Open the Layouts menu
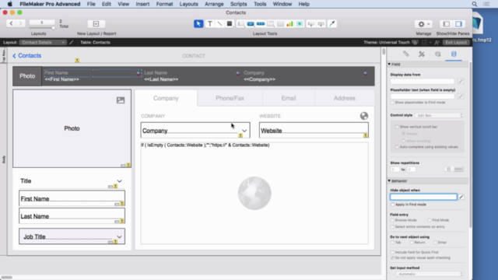 coord(188,4)
